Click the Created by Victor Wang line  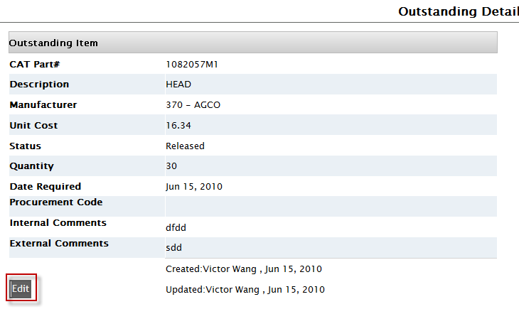tap(244, 269)
